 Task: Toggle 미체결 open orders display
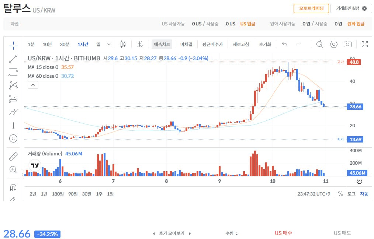click(x=186, y=44)
